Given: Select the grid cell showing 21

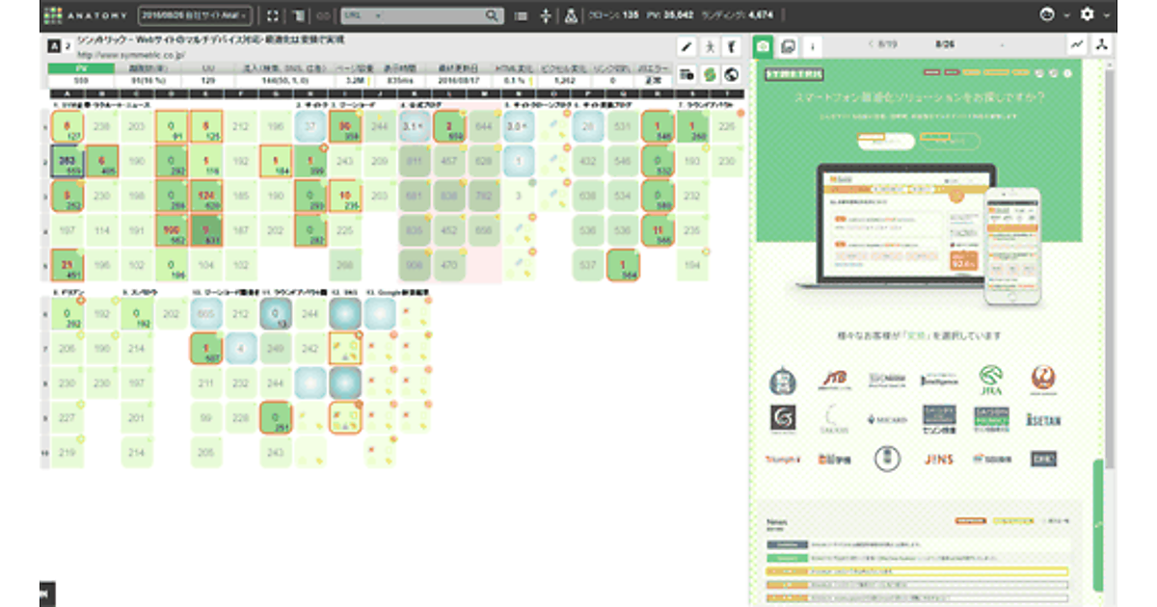Looking at the screenshot, I should coord(67,267).
